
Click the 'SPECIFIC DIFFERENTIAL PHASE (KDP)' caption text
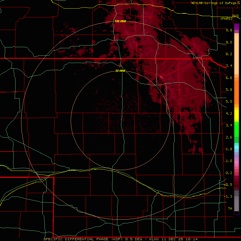[x=83, y=239]
